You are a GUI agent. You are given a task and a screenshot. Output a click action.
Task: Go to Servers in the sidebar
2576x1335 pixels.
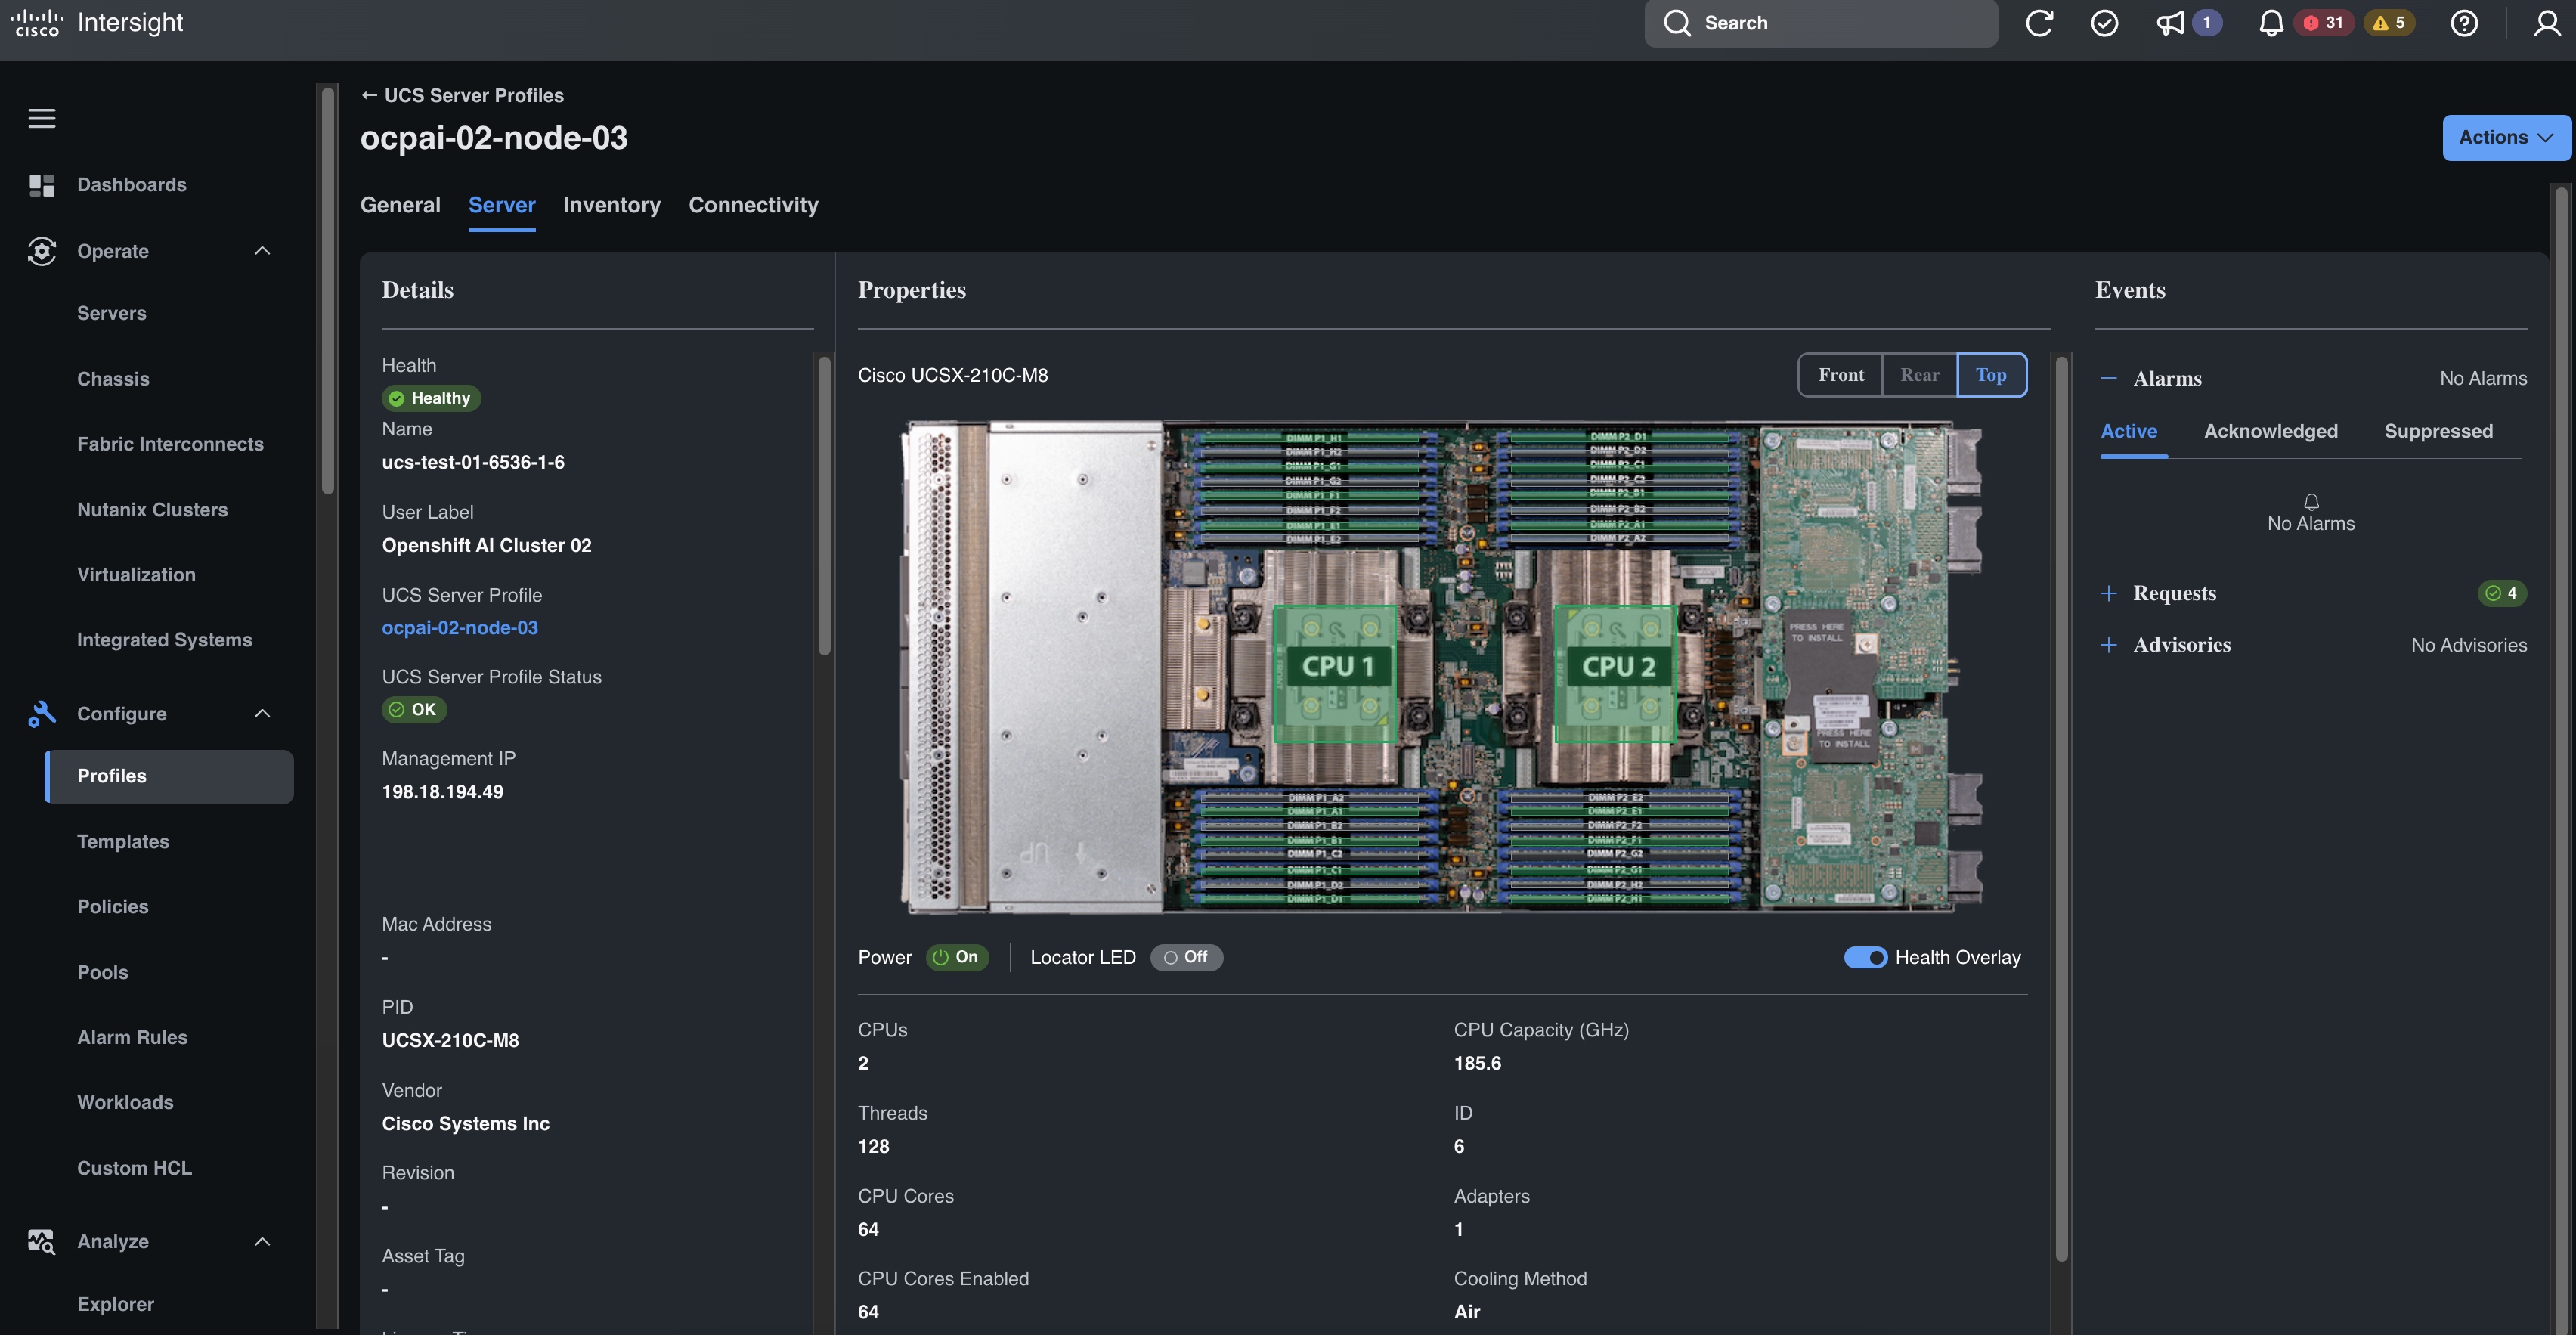click(x=112, y=313)
